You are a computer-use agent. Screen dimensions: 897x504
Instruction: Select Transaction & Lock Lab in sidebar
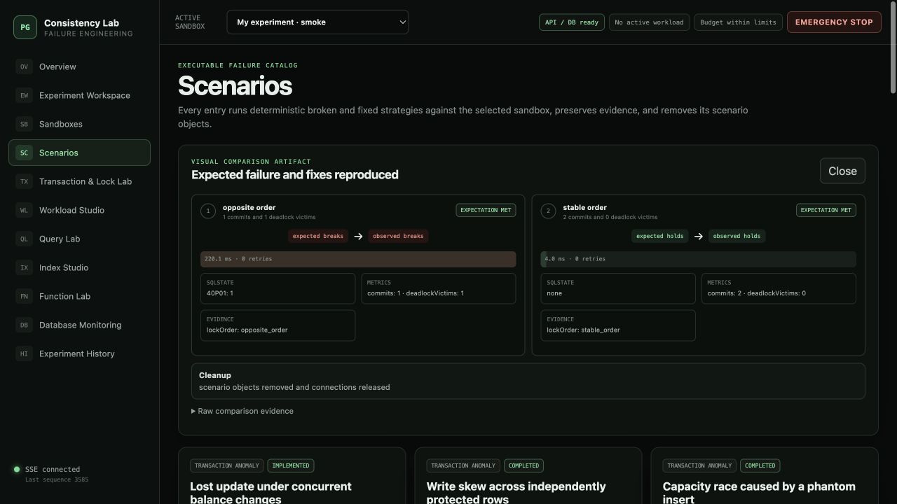[79, 181]
